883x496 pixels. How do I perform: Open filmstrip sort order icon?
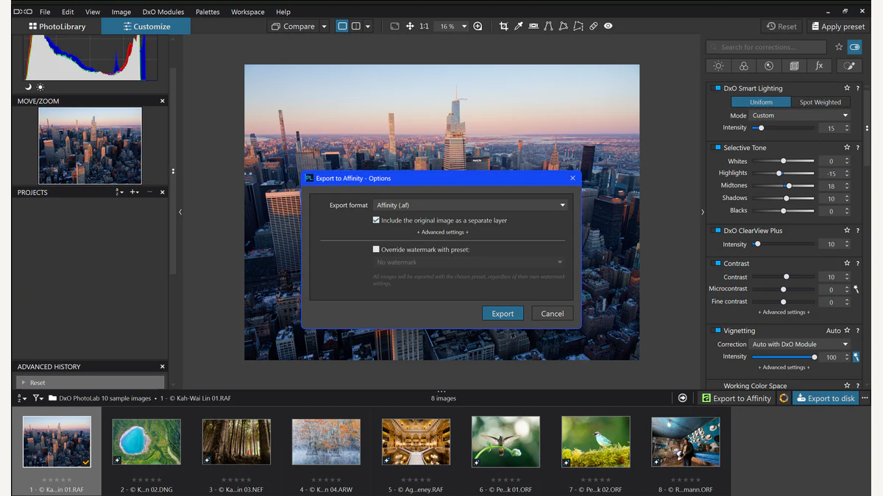pos(21,398)
